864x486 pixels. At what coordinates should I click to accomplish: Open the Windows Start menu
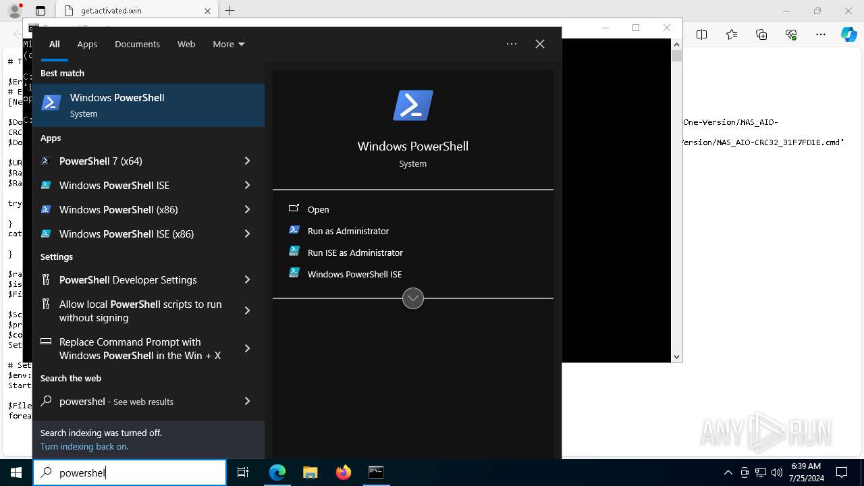(16, 473)
